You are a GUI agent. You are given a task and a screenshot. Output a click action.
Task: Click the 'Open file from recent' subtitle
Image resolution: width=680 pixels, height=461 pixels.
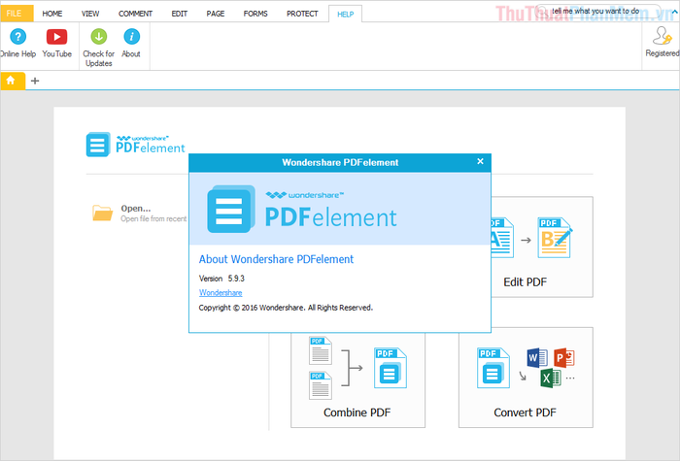(x=153, y=218)
